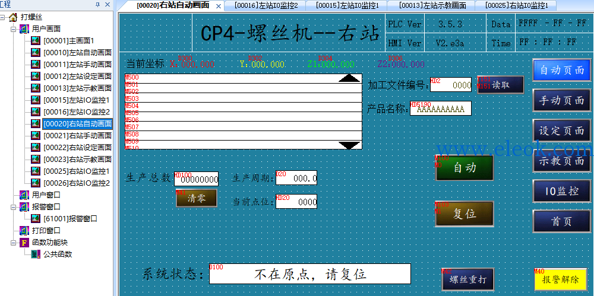
Task: Click the icon beside [00020]右站自动画面
Action: coord(36,123)
